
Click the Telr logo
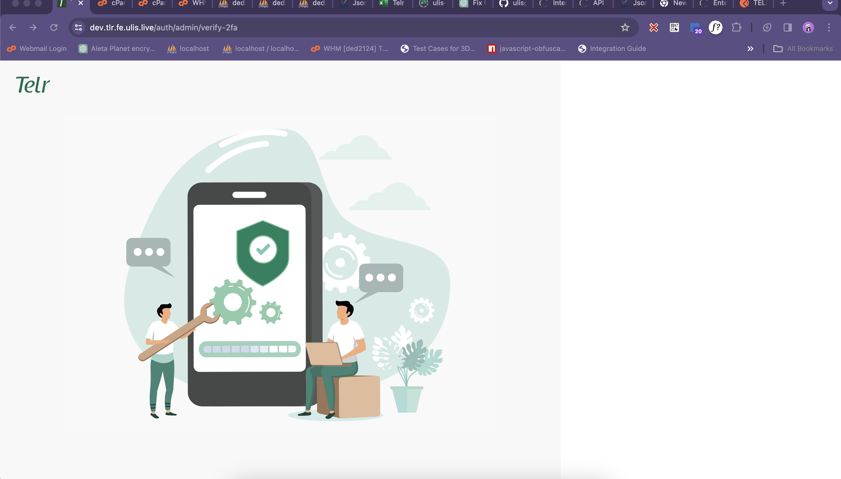point(33,85)
